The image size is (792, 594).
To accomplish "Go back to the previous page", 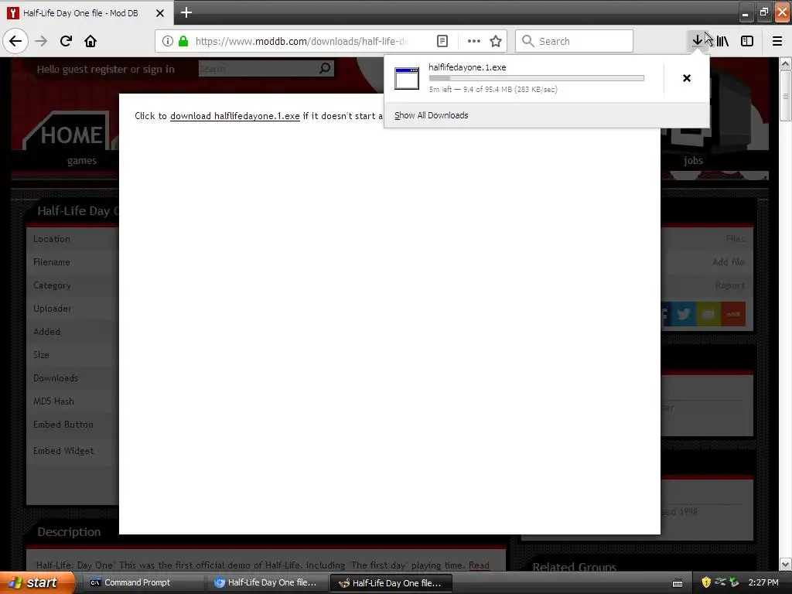I will point(15,41).
